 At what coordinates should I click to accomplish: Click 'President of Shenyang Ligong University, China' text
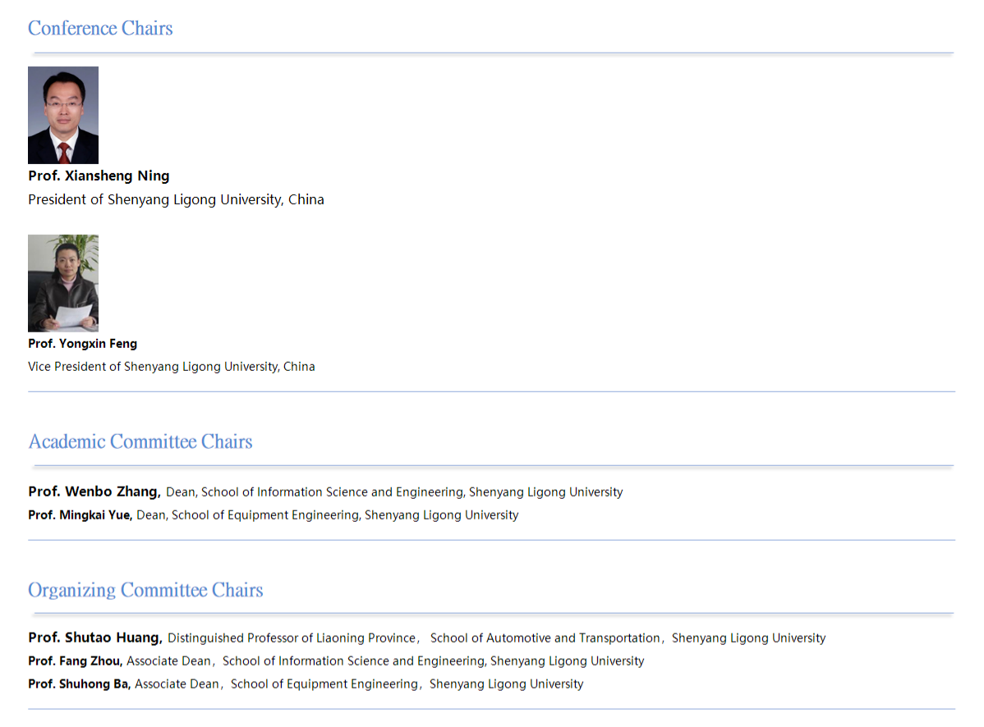[177, 199]
